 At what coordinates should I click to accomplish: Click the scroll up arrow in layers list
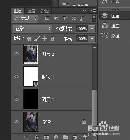pos(95,47)
